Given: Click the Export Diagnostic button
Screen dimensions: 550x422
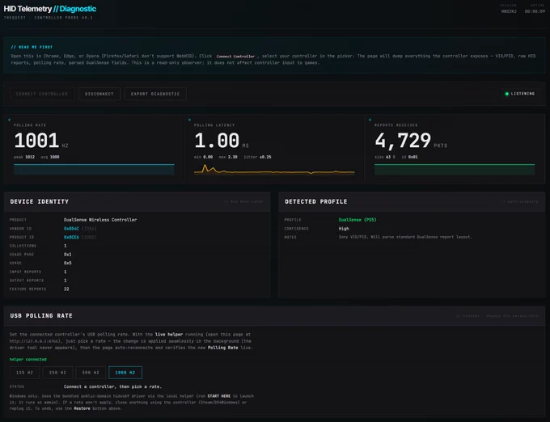Looking at the screenshot, I should click(x=155, y=94).
